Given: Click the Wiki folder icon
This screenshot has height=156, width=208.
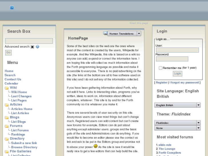Looking at the screenshot, I should (7, 88).
